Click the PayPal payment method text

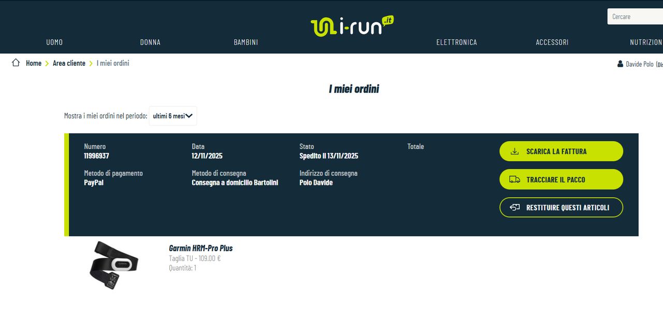[x=94, y=182]
